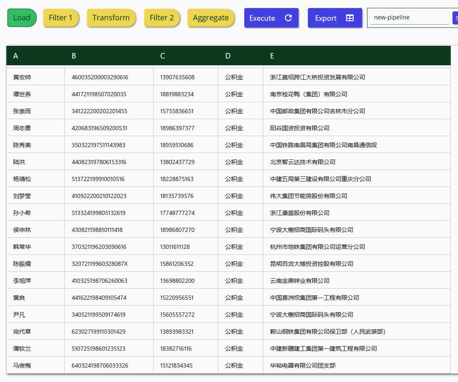
Task: Click company cell 阳谷国资投资有限公司
Action: tap(357, 128)
